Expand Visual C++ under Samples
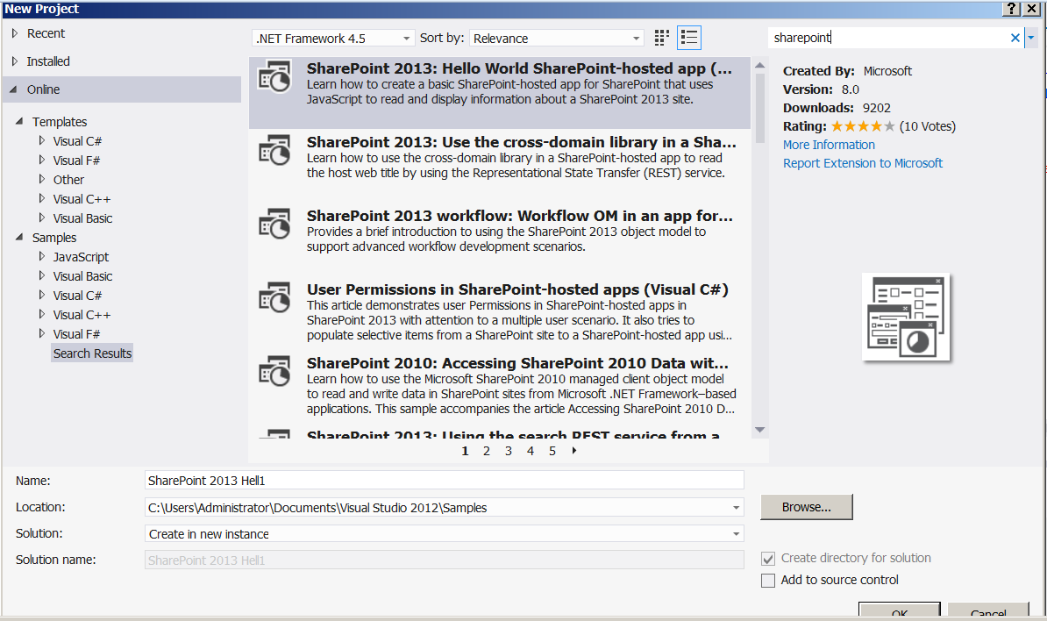 pos(42,315)
